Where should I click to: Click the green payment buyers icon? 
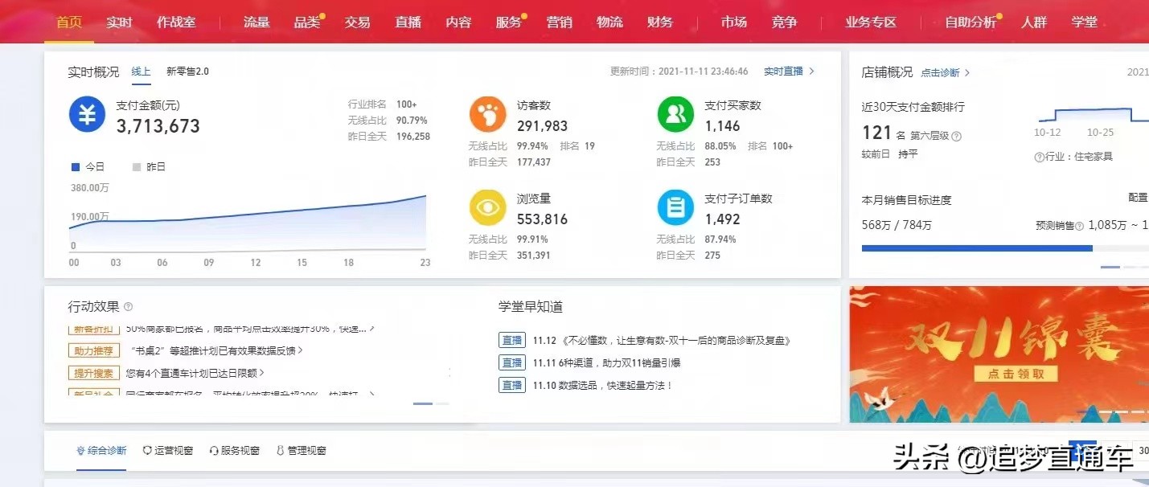click(675, 113)
